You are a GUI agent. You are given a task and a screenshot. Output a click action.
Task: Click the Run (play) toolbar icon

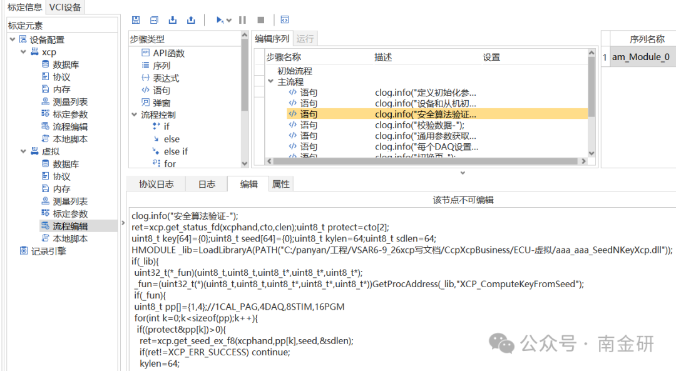(219, 19)
